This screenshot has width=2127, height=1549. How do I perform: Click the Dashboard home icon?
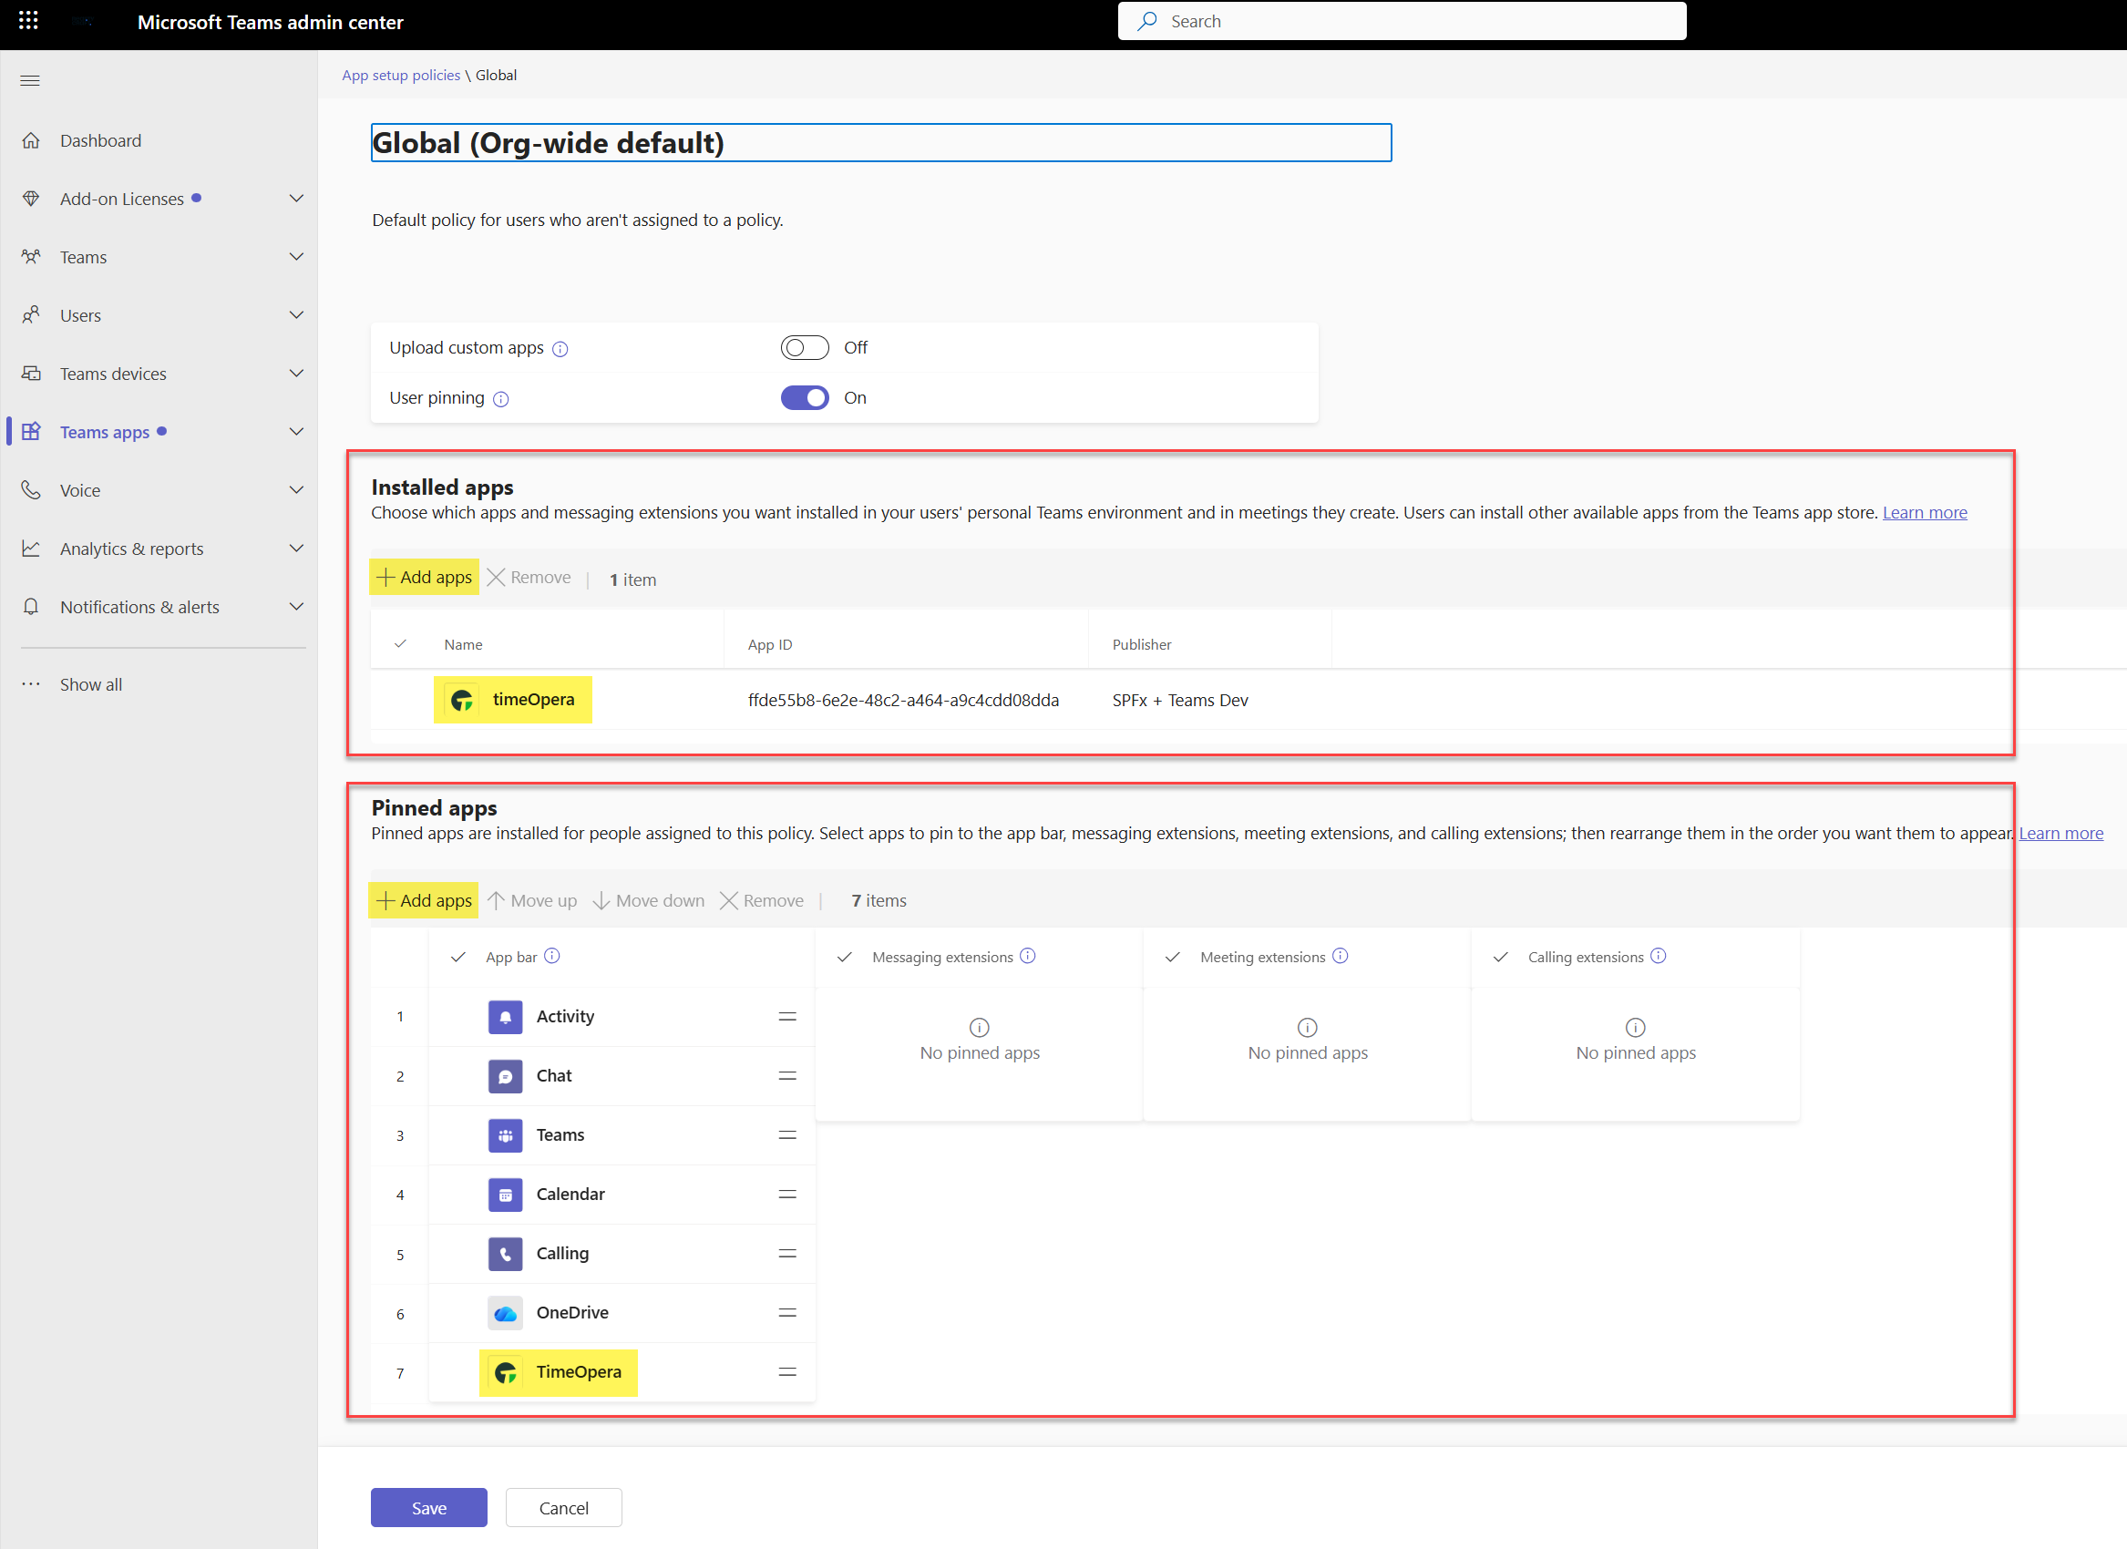coord(31,140)
